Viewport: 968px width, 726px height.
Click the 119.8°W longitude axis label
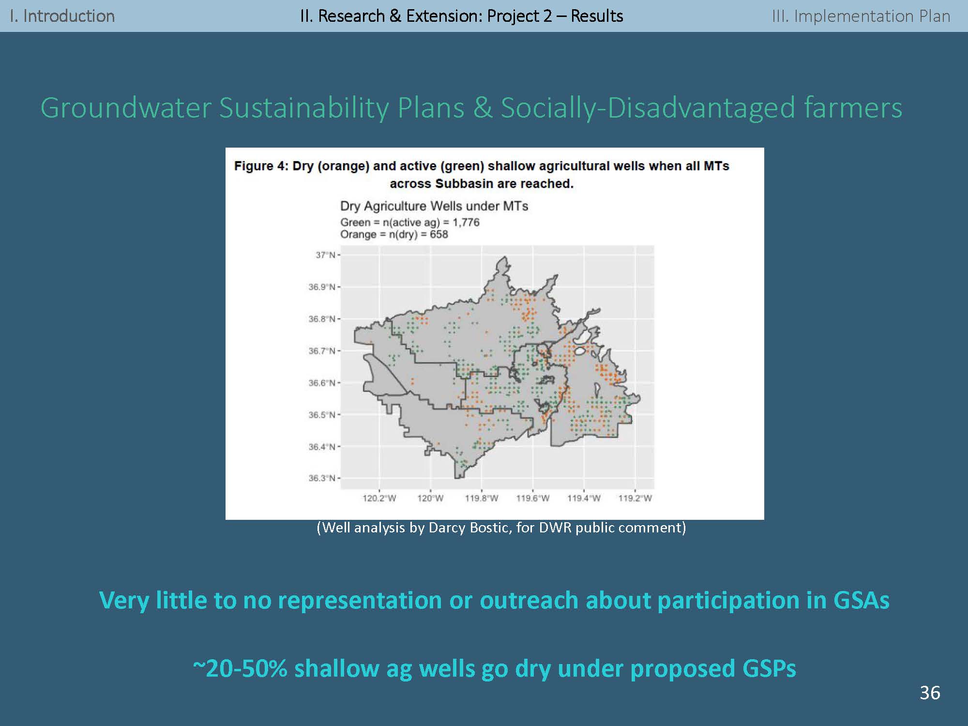pyautogui.click(x=481, y=499)
